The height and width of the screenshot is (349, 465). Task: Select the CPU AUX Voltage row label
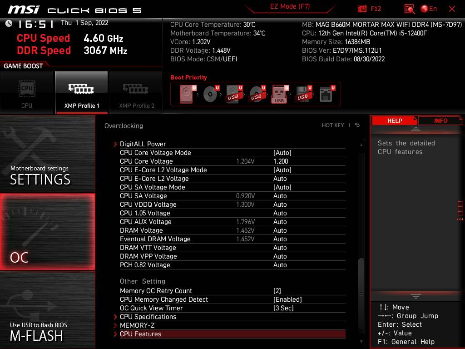coord(146,221)
